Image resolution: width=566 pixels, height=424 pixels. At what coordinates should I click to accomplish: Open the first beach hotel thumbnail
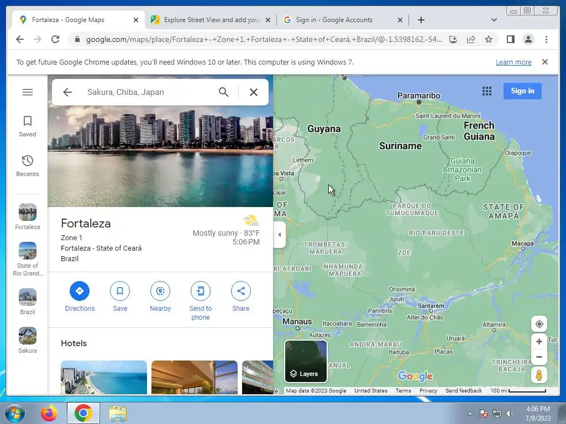[104, 377]
